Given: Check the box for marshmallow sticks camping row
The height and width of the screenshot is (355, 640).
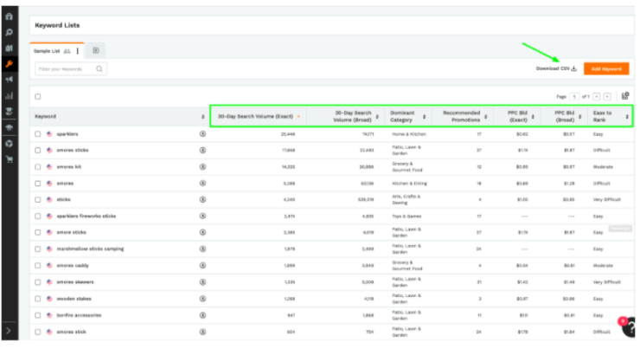Looking at the screenshot, I should [37, 248].
